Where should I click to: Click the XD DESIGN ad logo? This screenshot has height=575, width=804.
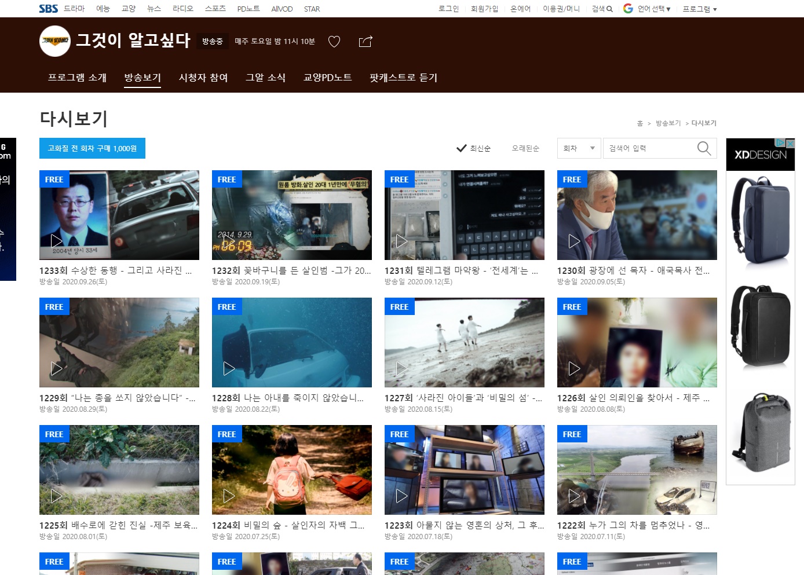761,155
